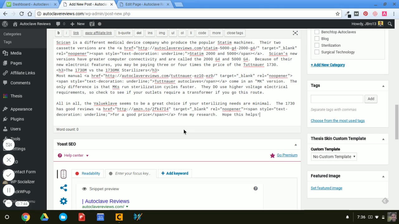
Task: Click the notification bell in shelf
Action: tap(348, 217)
